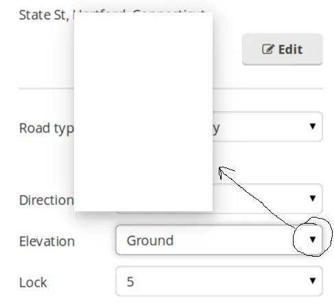Image resolution: width=334 pixels, height=304 pixels.
Task: Click the pencil icon in Edit button
Action: (x=267, y=49)
